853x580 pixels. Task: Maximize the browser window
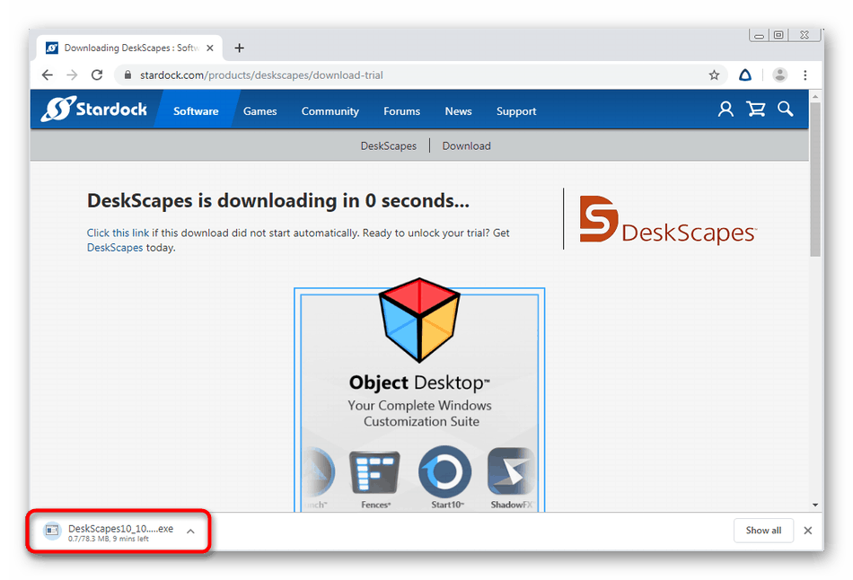tap(778, 35)
